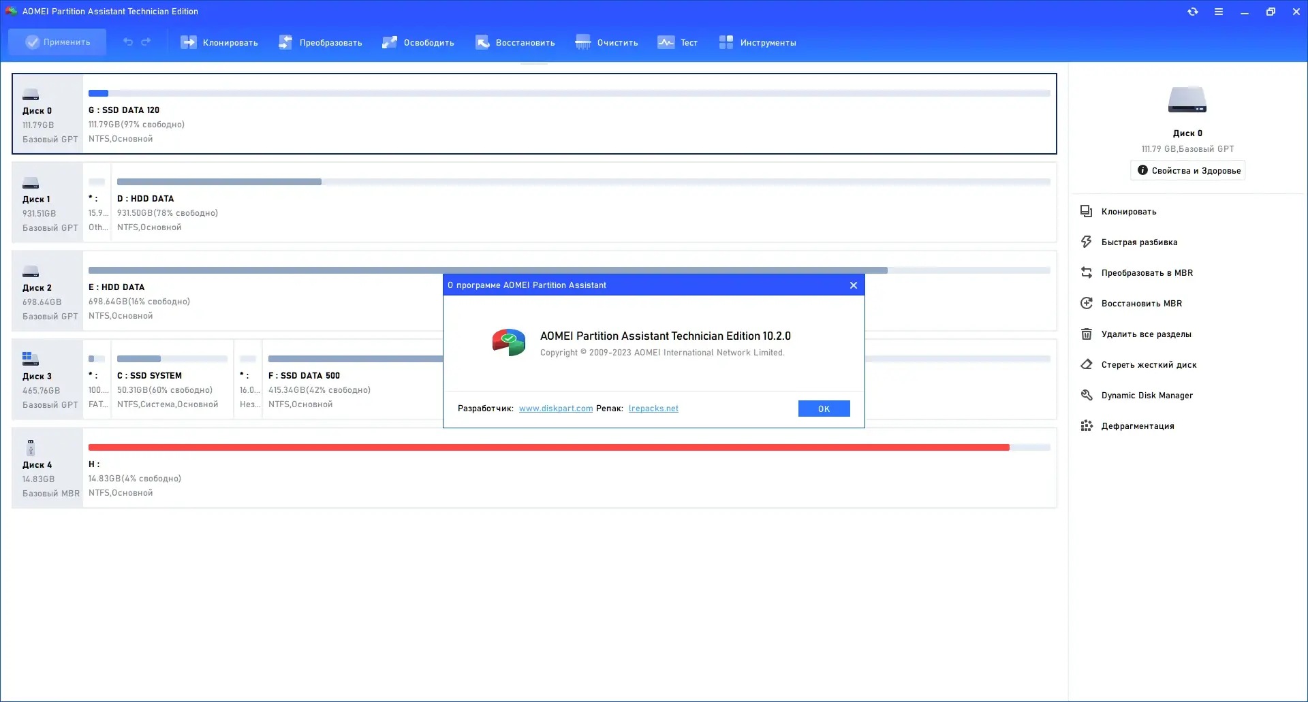The width and height of the screenshot is (1308, 702).
Task: Open the www.diskpart.com link
Action: [x=556, y=409]
